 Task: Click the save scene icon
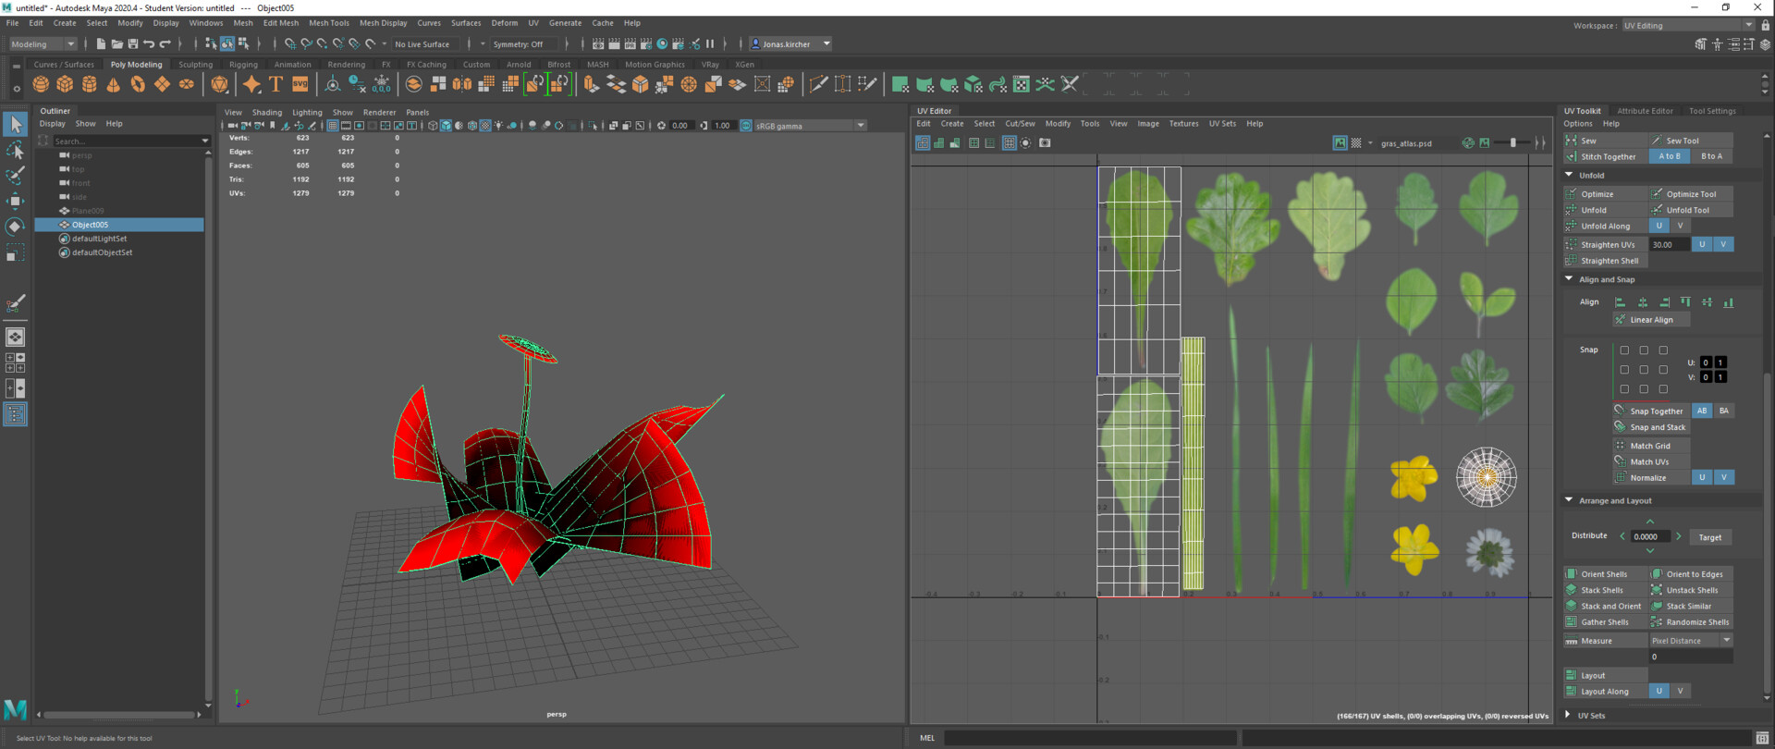click(132, 44)
